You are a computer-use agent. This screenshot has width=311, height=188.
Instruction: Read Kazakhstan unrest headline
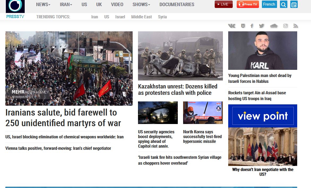[178, 89]
